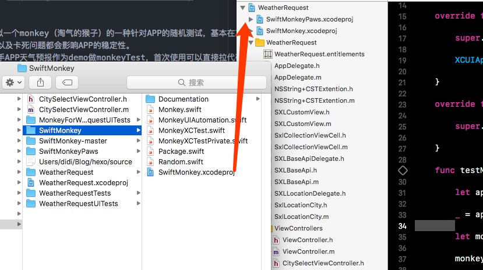The image size is (483, 270).
Task: Select CitySelectViewController.h in Finder
Action: 82,99
